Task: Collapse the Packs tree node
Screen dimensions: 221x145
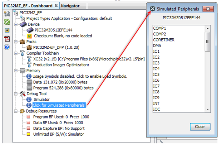Action: pyautogui.click(x=16, y=42)
